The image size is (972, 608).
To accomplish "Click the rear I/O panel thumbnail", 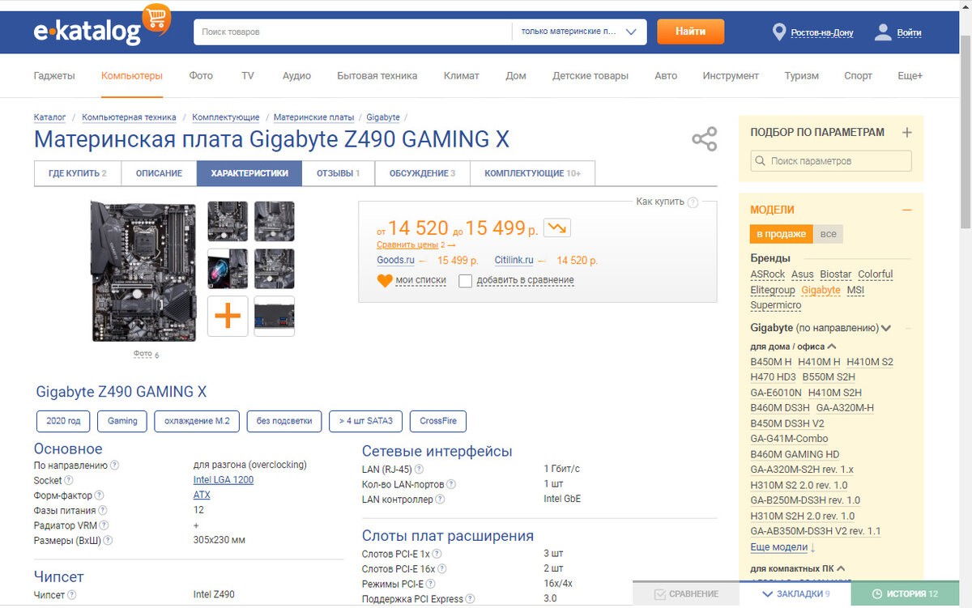I will point(274,317).
